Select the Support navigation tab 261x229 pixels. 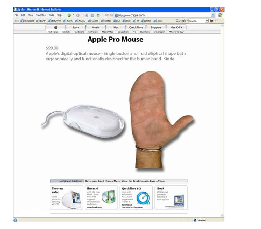click(156, 28)
